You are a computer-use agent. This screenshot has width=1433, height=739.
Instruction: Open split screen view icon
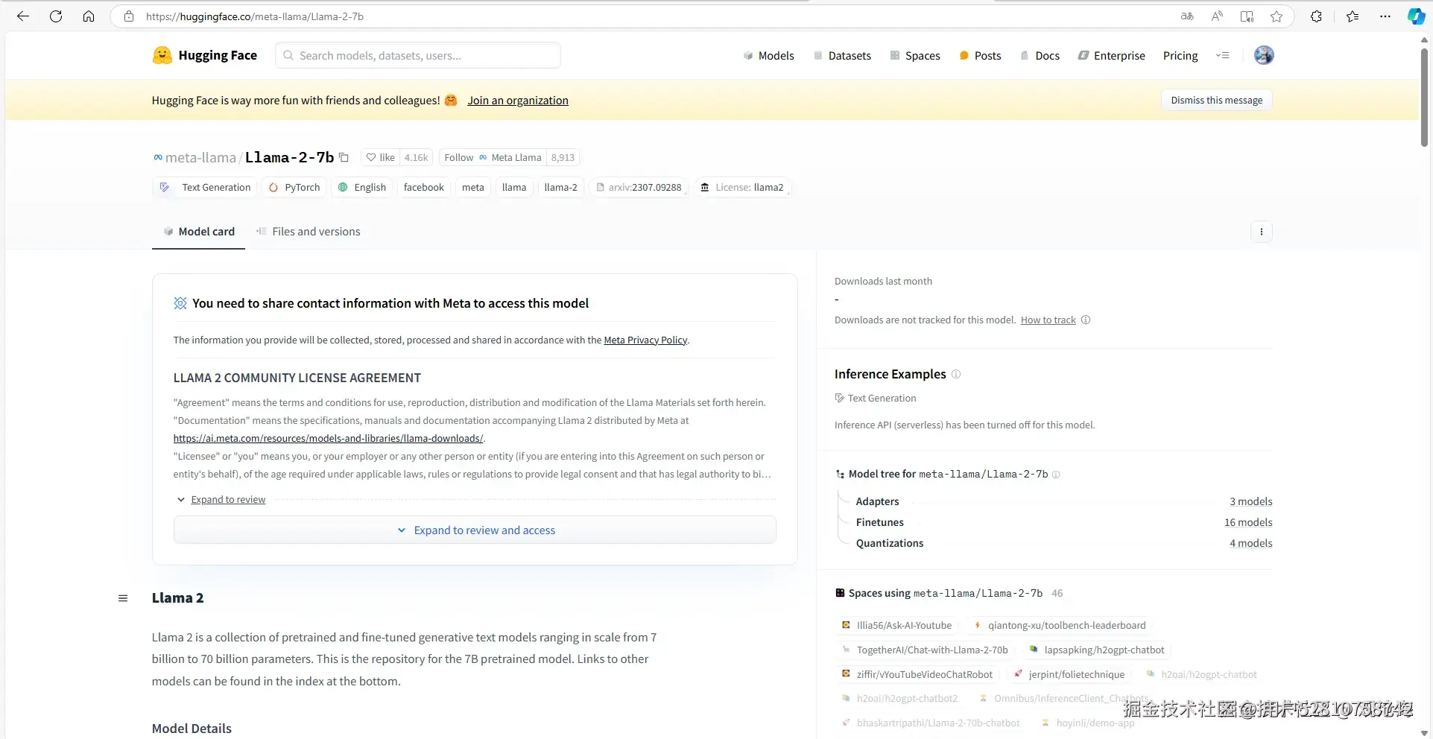pos(1247,16)
